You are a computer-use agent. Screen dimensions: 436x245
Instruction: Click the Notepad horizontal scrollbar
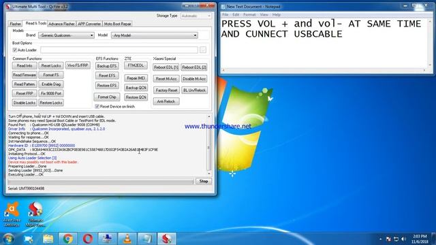pyautogui.click(x=324, y=70)
